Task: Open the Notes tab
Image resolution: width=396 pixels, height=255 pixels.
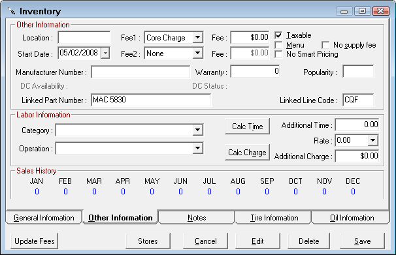Action: 197,217
